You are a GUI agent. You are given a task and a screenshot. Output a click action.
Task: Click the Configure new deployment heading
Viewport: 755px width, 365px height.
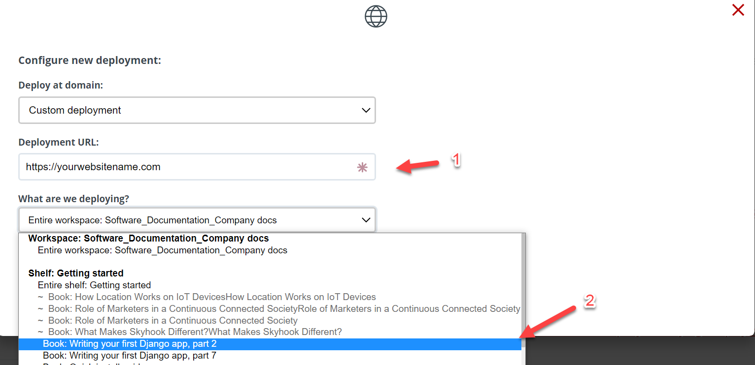coord(90,61)
